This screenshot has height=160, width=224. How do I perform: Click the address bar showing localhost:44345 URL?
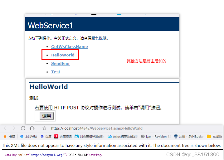(x=97, y=128)
